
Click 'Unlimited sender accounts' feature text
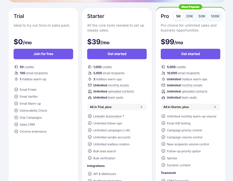(x=112, y=137)
